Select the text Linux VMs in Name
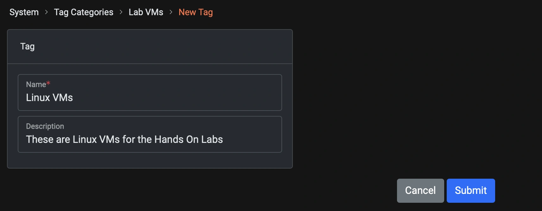This screenshot has height=211, width=542. pyautogui.click(x=50, y=98)
